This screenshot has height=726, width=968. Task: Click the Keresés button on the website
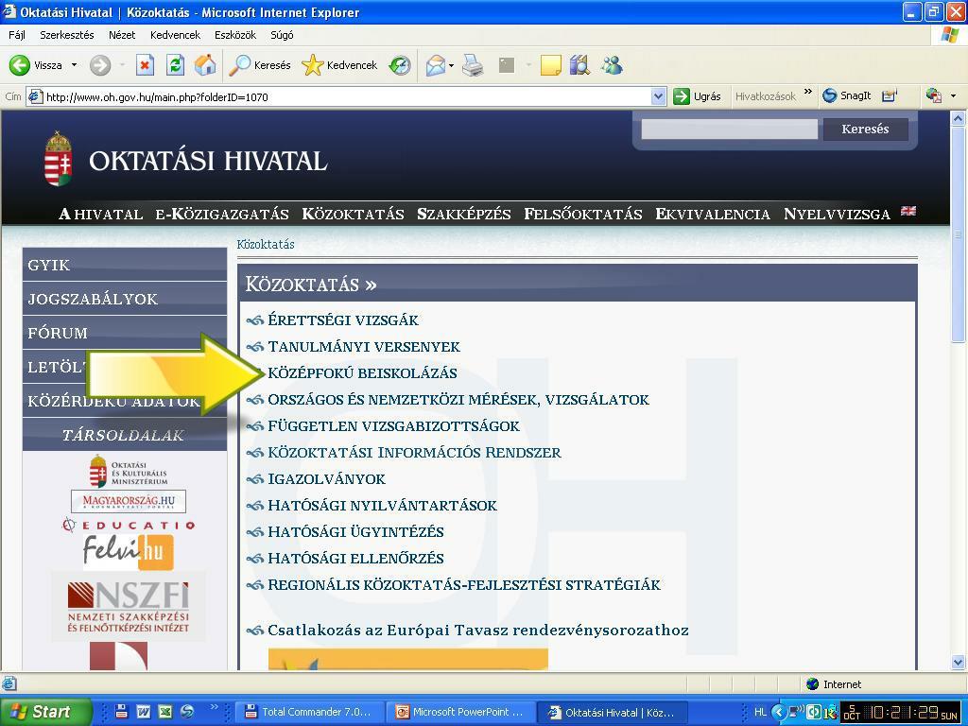pos(865,129)
